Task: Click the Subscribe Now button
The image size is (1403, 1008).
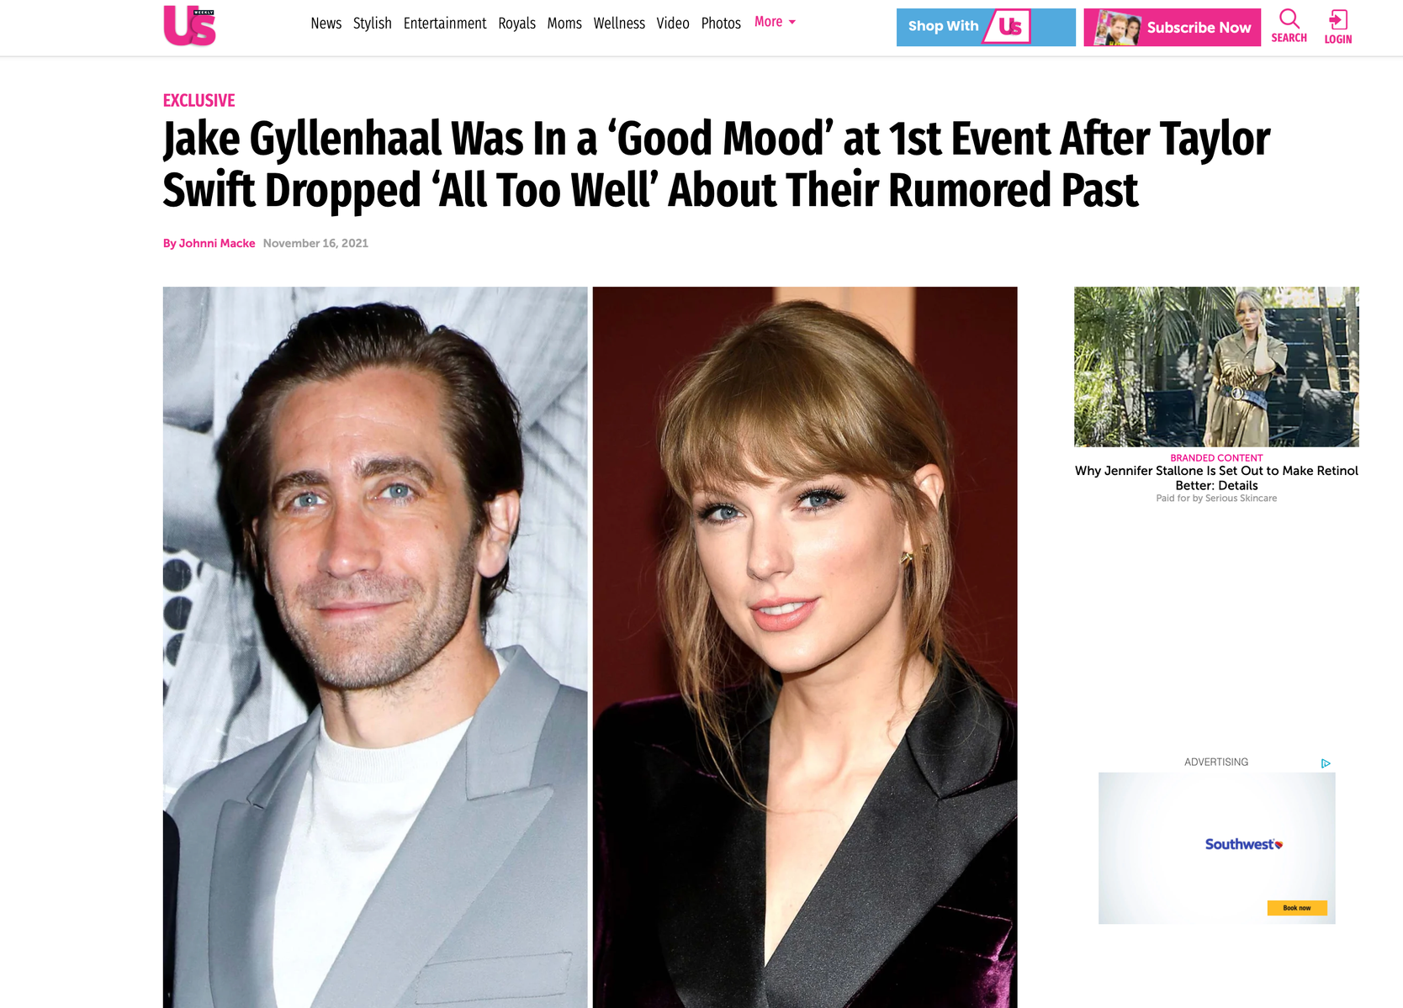Action: [1172, 27]
